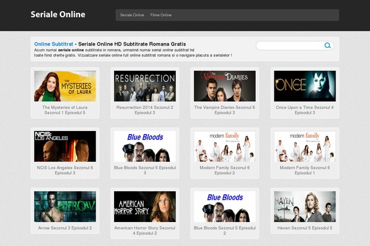This screenshot has height=246, width=370.
Task: Click The Mysteries of Laura Sezonul 1 title
Action: tap(65, 110)
